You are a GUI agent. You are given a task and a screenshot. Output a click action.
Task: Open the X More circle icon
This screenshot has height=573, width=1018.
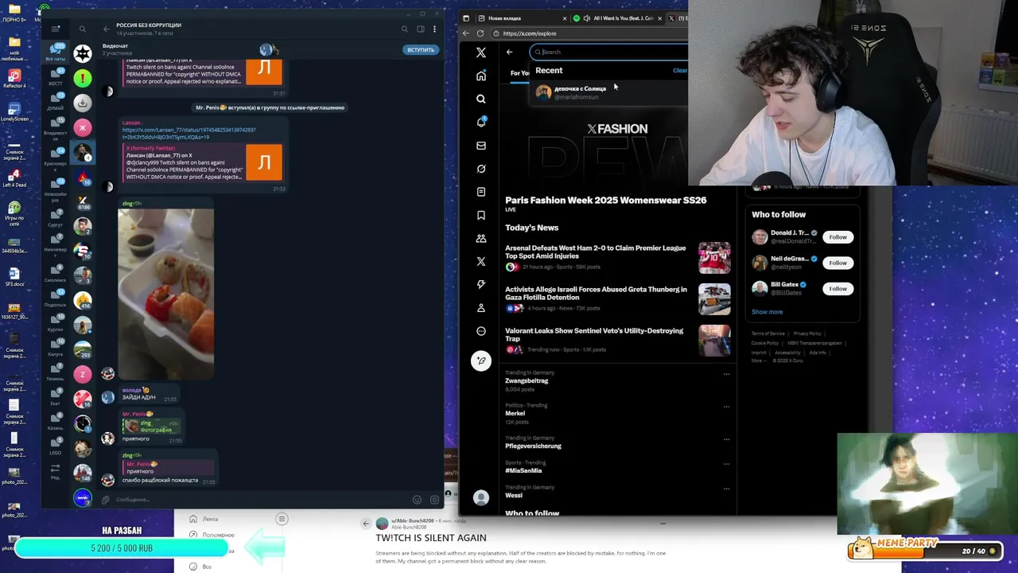click(481, 331)
